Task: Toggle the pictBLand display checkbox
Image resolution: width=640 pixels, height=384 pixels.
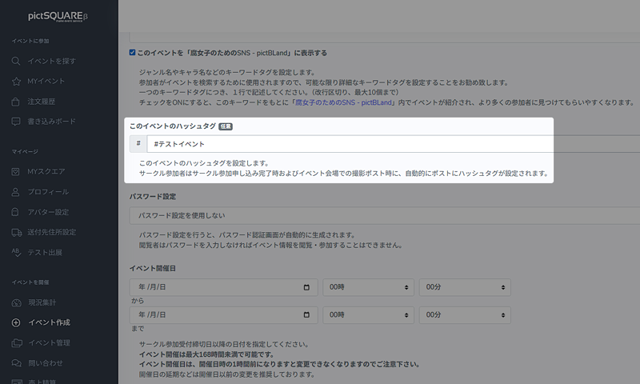Action: 133,53
